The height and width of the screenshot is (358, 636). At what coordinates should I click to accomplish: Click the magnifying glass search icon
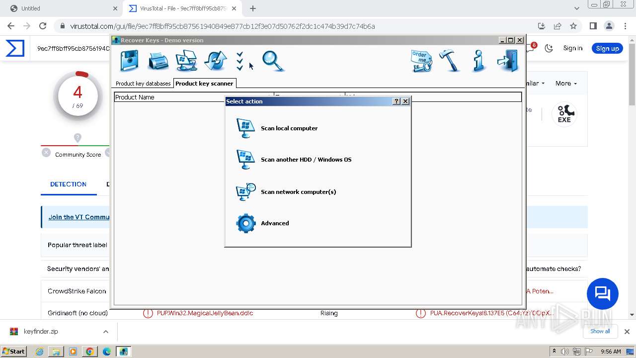coord(273,61)
